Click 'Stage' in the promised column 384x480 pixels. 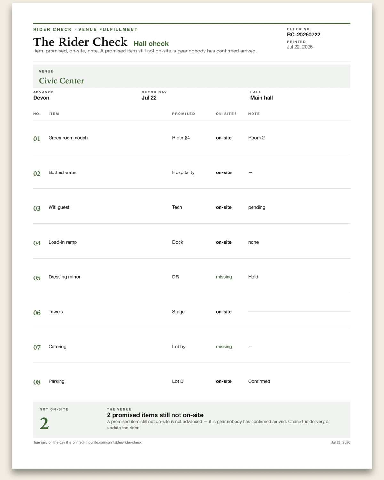pos(178,312)
